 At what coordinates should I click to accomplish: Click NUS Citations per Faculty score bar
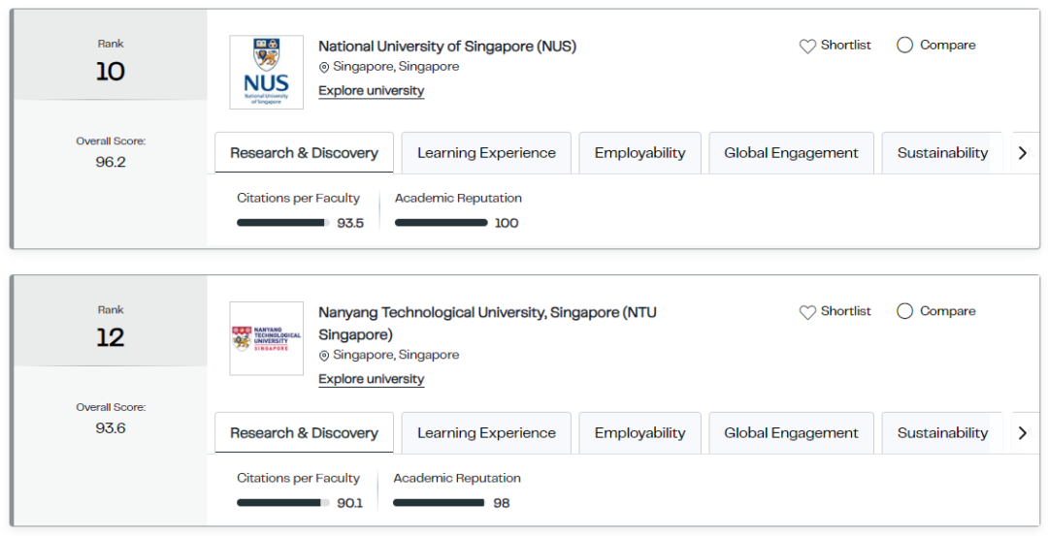click(283, 223)
